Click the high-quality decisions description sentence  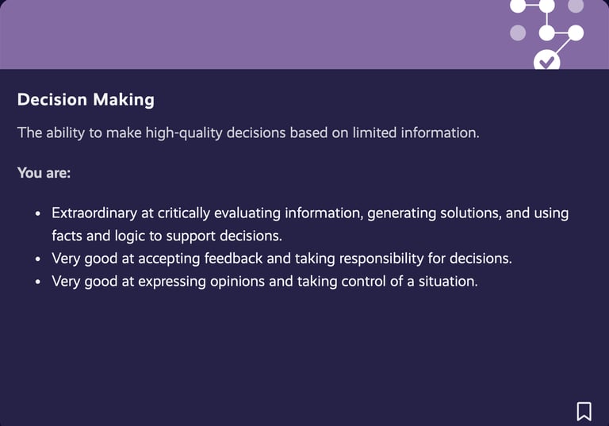[x=248, y=133]
